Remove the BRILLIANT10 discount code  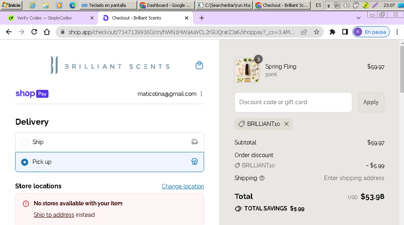[287, 124]
